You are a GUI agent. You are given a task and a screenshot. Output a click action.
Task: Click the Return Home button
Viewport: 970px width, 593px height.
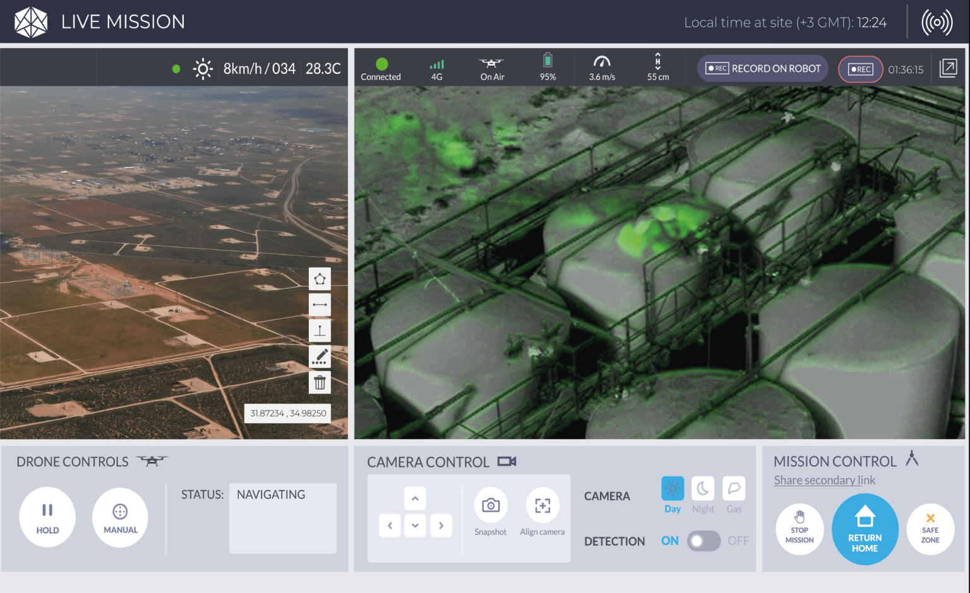pos(865,529)
